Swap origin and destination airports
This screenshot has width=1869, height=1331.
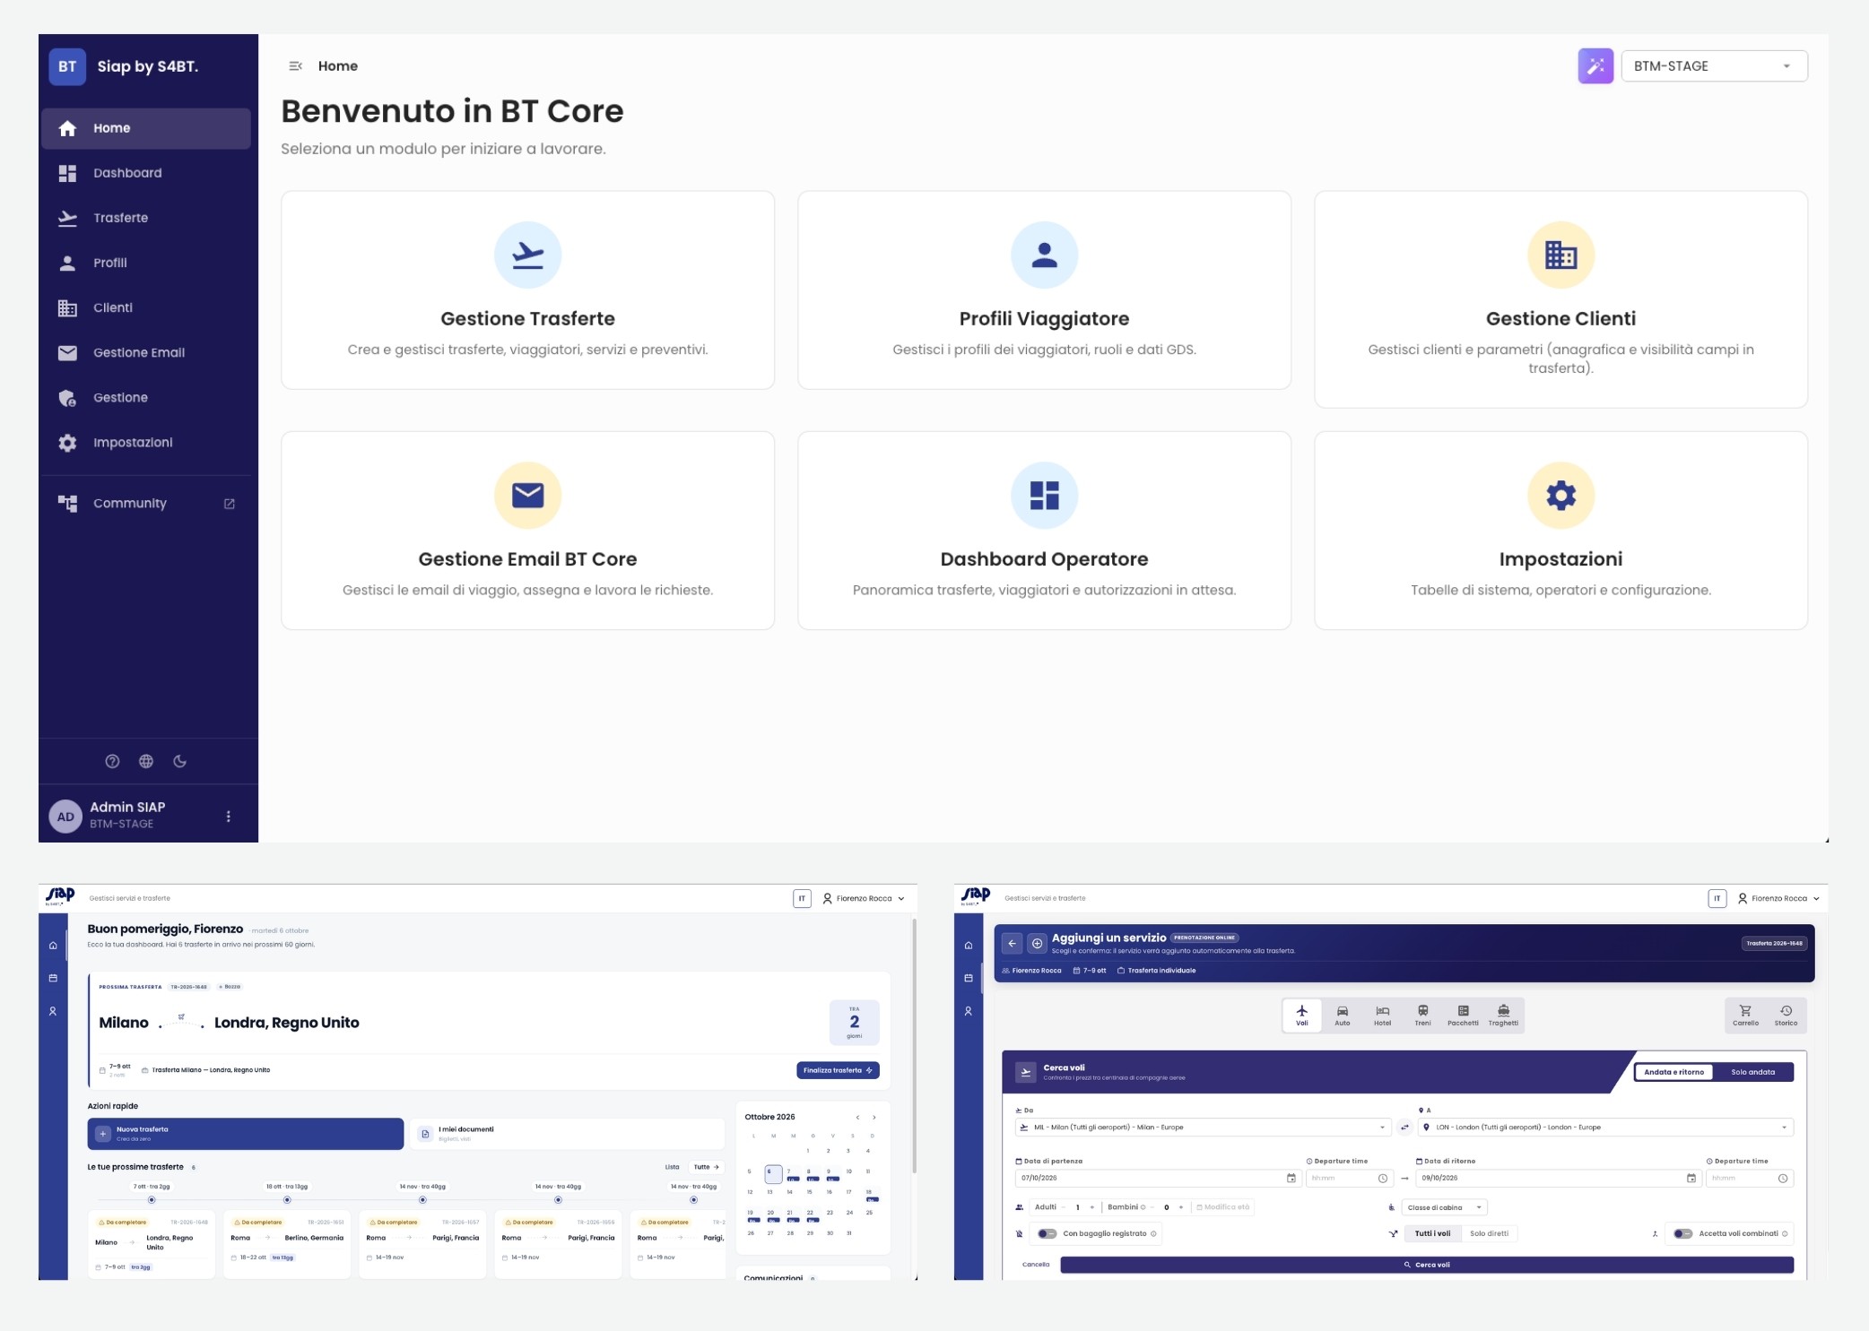(1404, 1128)
